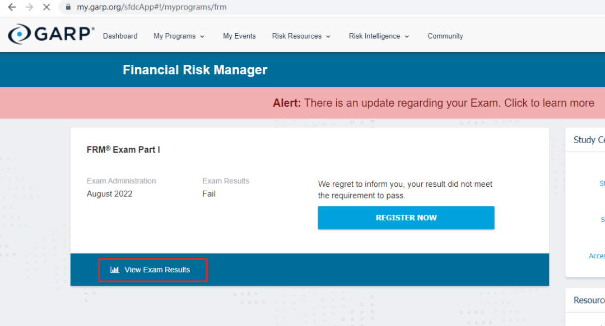The height and width of the screenshot is (326, 605).
Task: Go back using browser back arrow
Action: (x=12, y=7)
